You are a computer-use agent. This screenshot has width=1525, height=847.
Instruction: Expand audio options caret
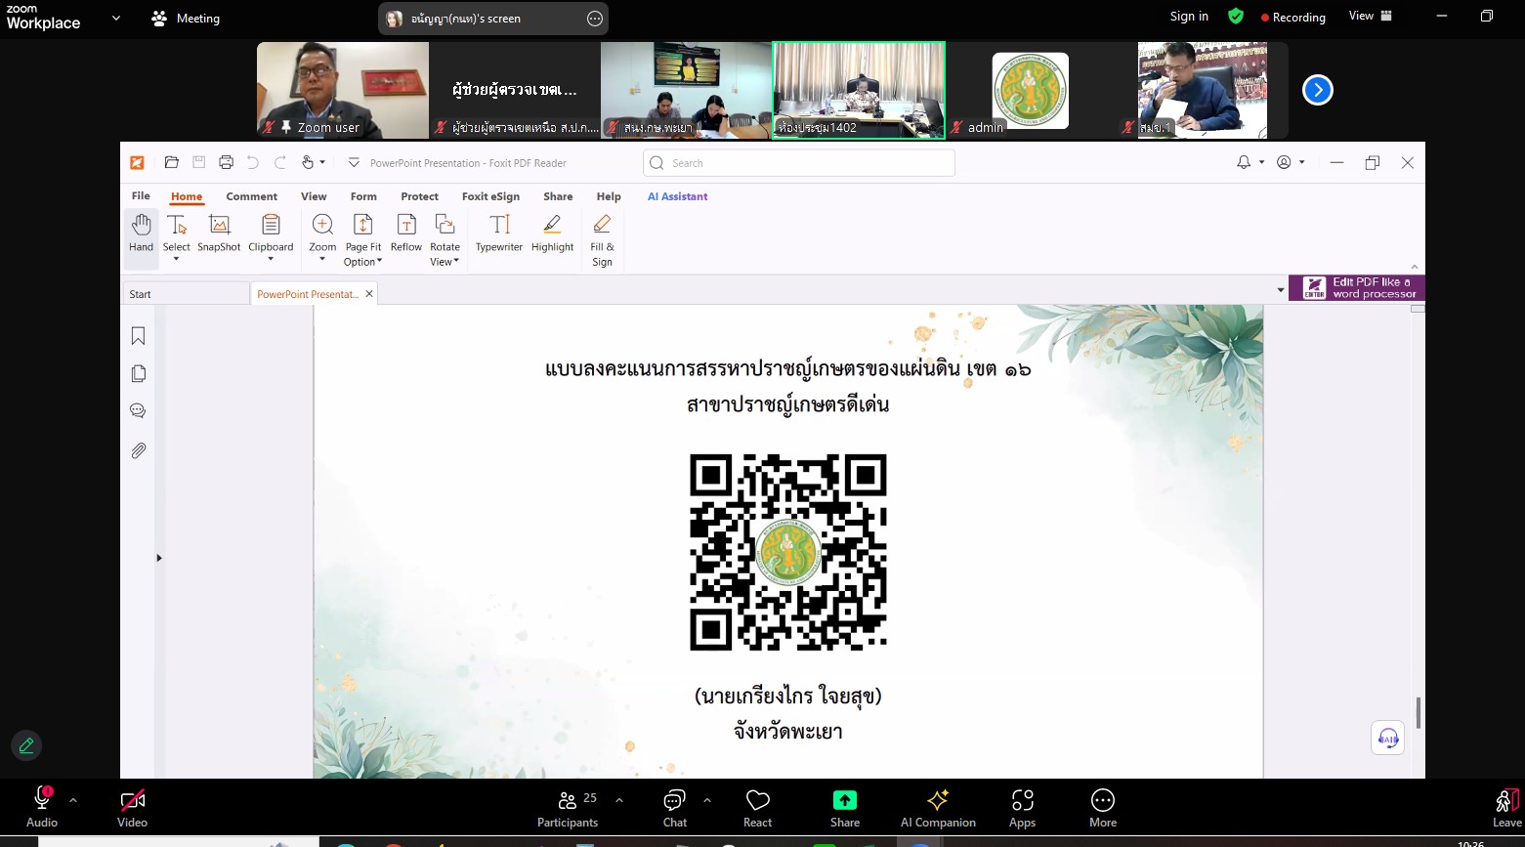click(x=73, y=800)
